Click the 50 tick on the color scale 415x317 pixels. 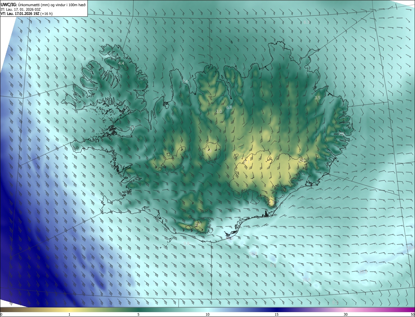pyautogui.click(x=412, y=315)
